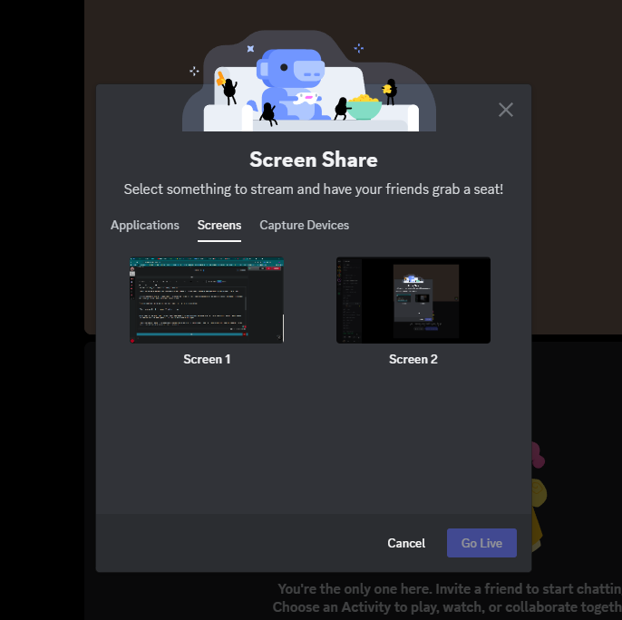The image size is (622, 620).
Task: Select the Screens tab
Action: [x=219, y=226]
